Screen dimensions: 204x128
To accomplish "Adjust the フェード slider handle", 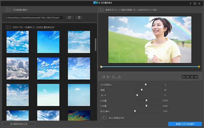I will tap(137, 95).
